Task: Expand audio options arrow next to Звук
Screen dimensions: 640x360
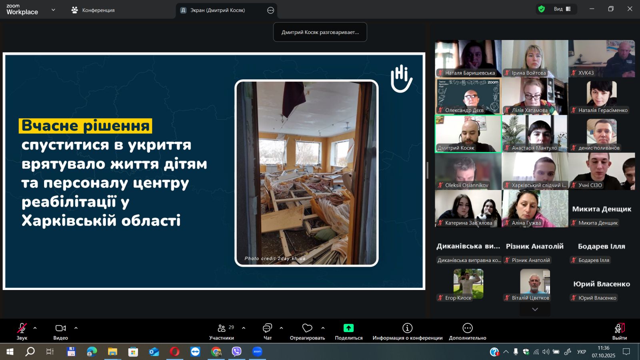Action: click(35, 328)
